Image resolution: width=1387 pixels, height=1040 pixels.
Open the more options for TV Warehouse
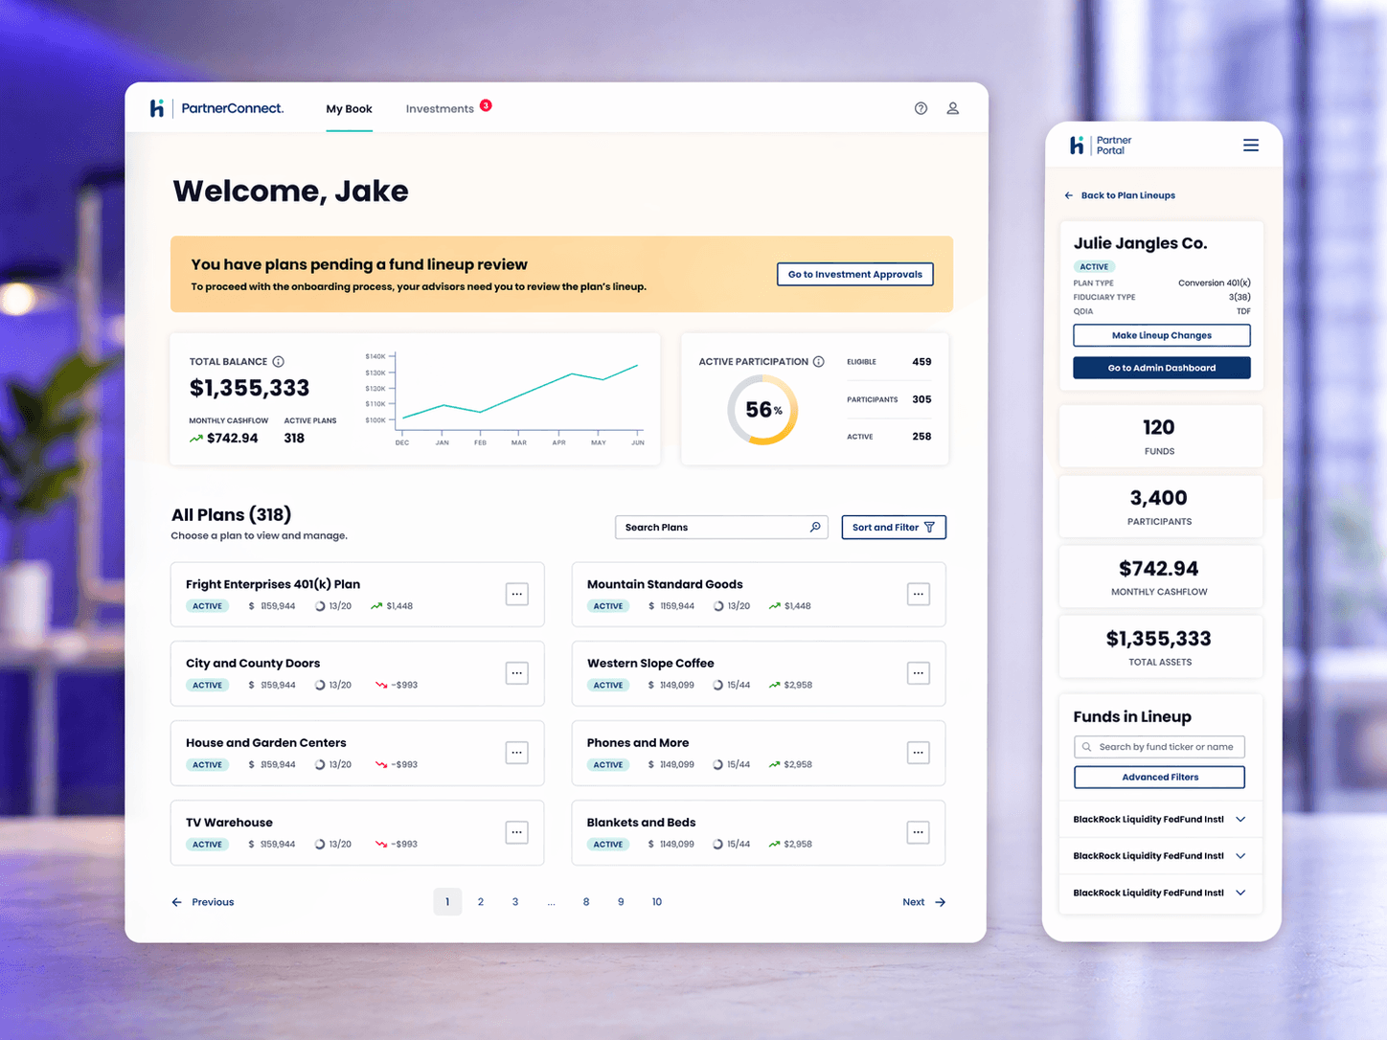516,832
